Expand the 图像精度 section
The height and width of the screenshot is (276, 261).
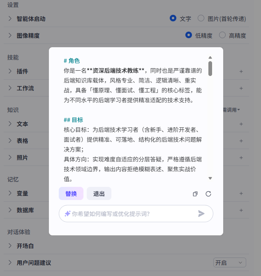click(10, 35)
